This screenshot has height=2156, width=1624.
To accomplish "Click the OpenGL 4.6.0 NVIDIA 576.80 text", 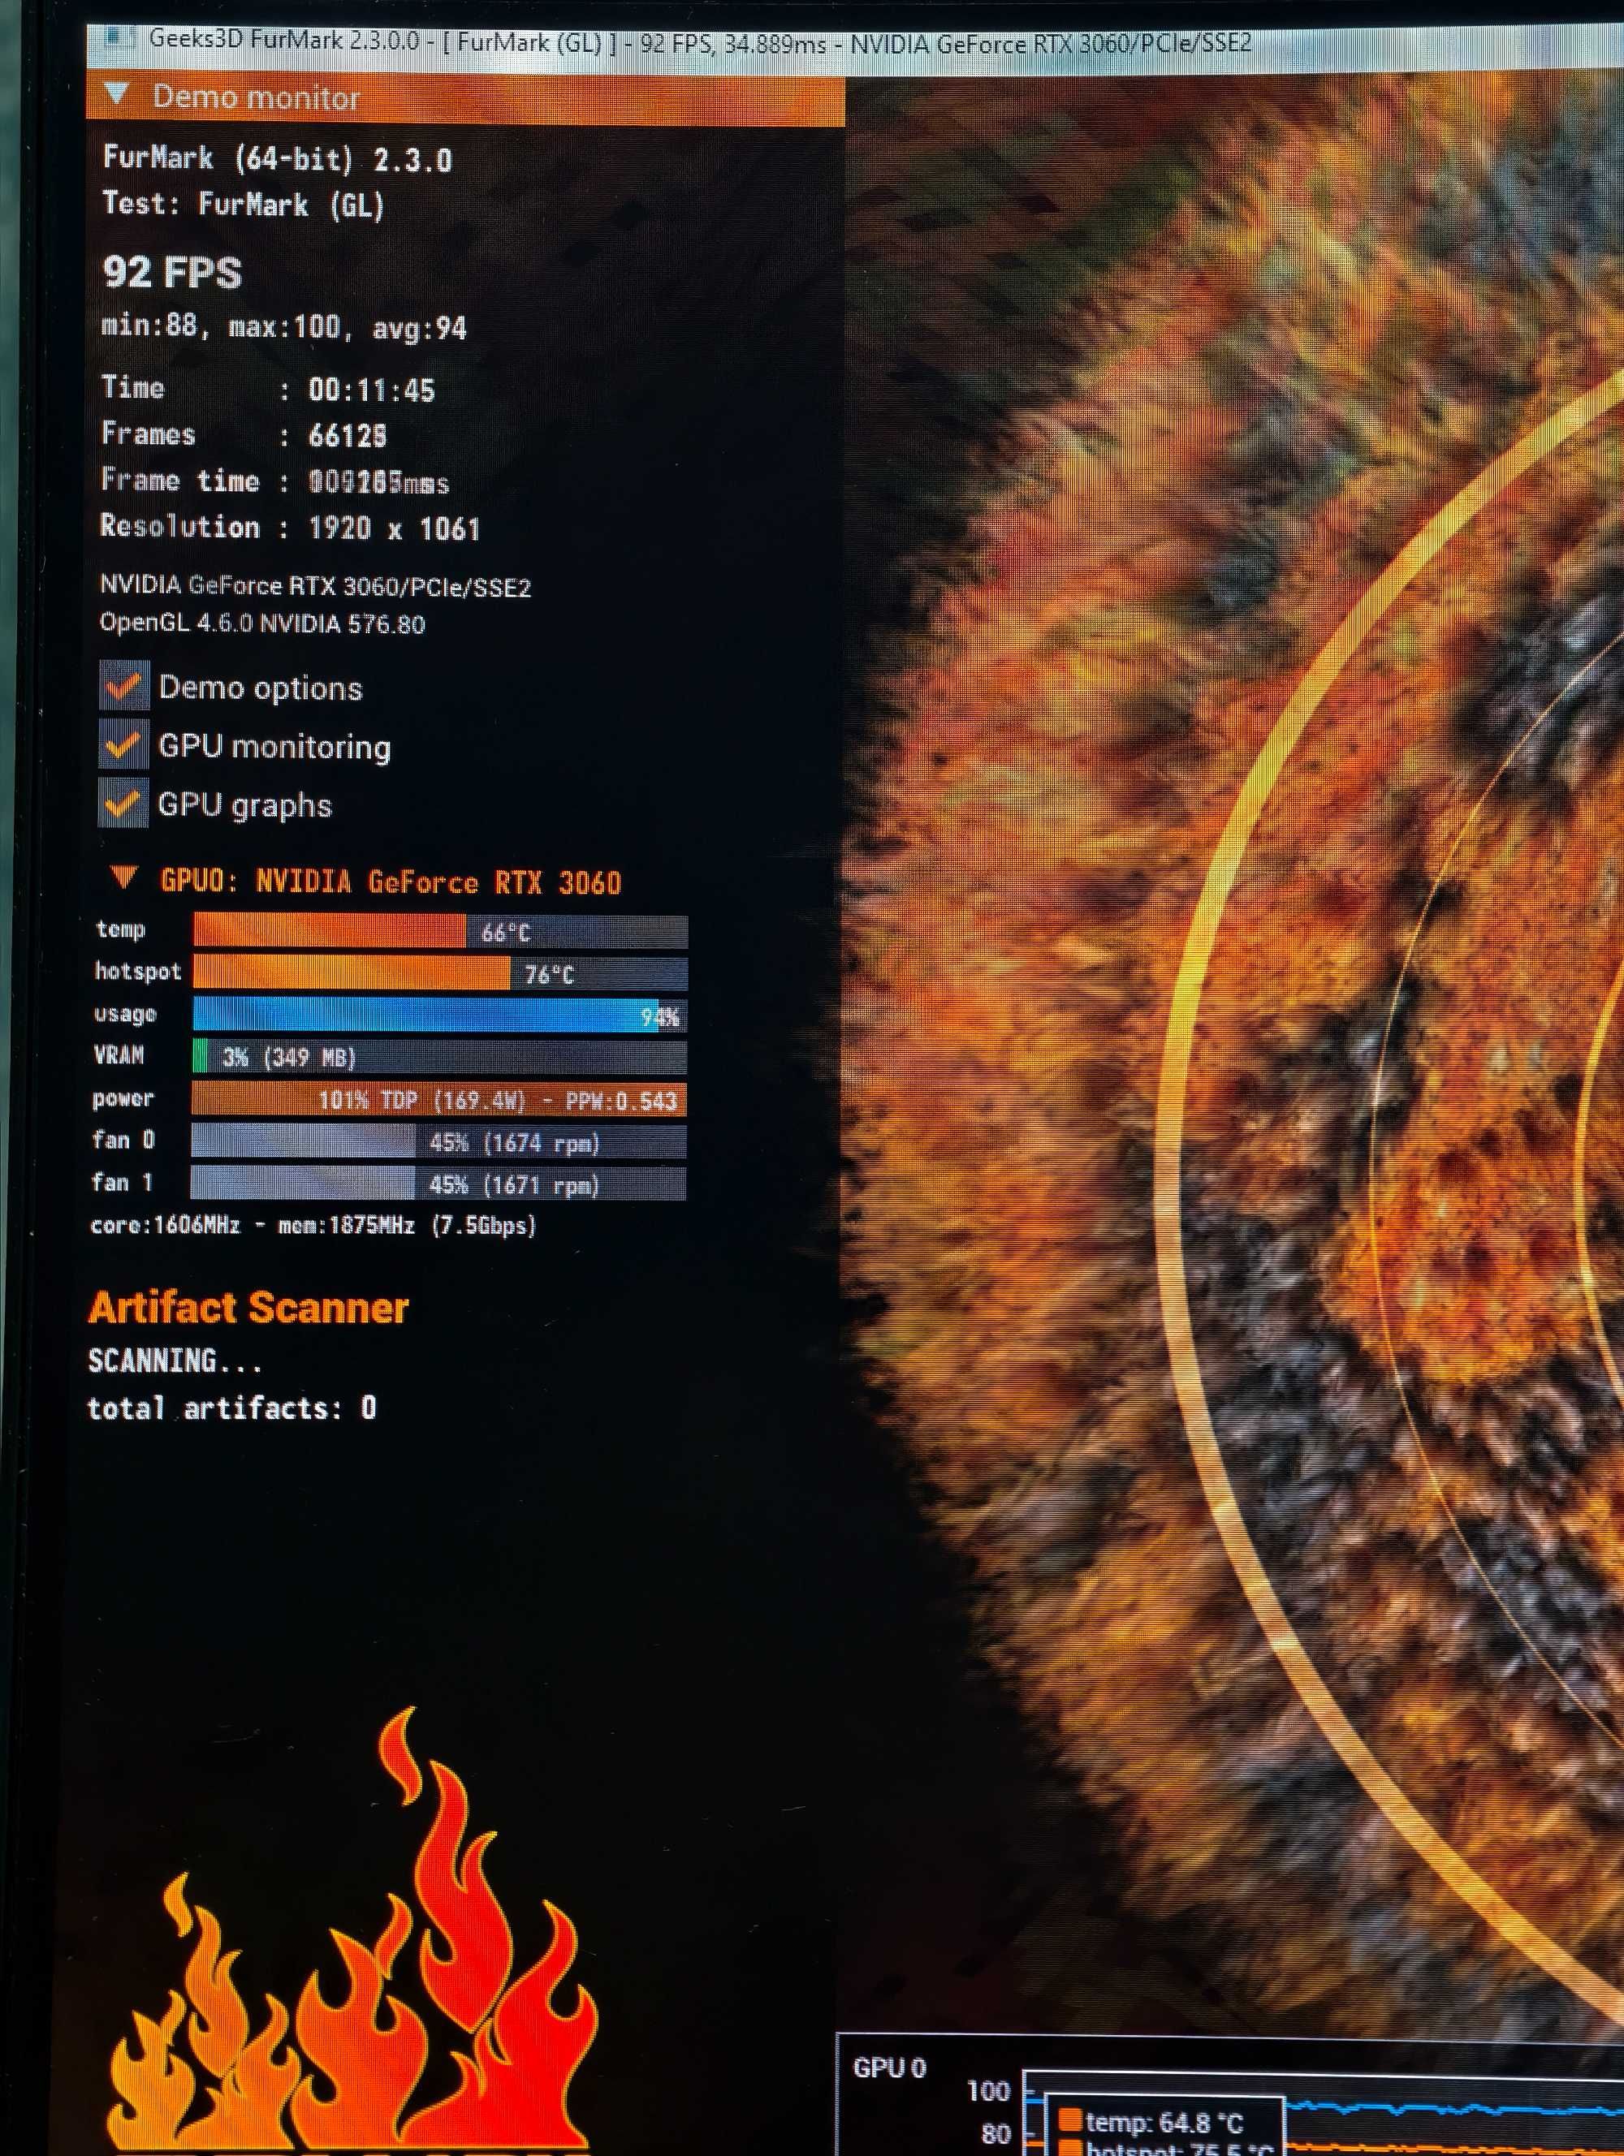I will point(262,623).
